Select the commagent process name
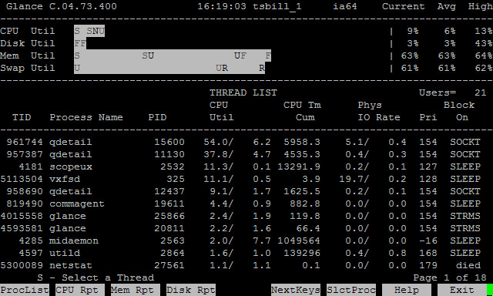The image size is (493, 296). click(x=77, y=203)
